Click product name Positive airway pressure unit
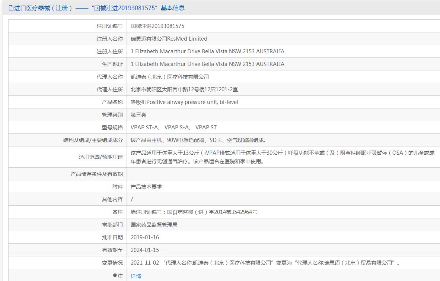The height and width of the screenshot is (281, 440). [x=184, y=102]
